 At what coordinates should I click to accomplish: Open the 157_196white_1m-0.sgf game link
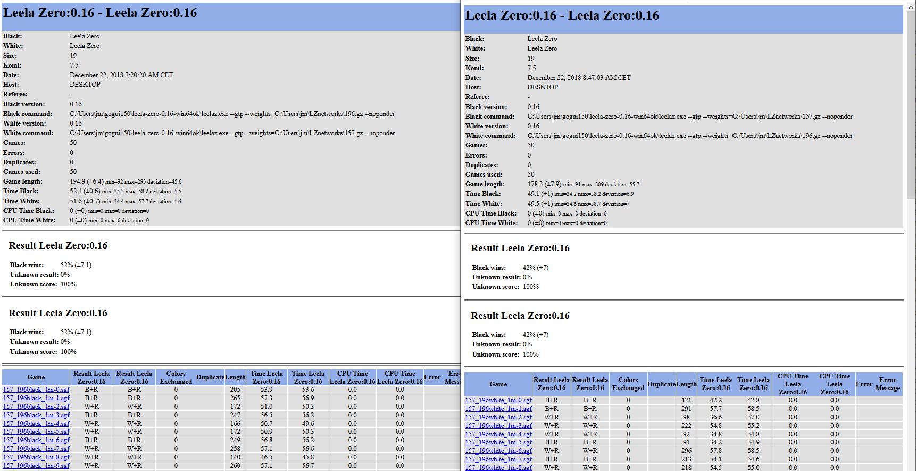coord(498,400)
